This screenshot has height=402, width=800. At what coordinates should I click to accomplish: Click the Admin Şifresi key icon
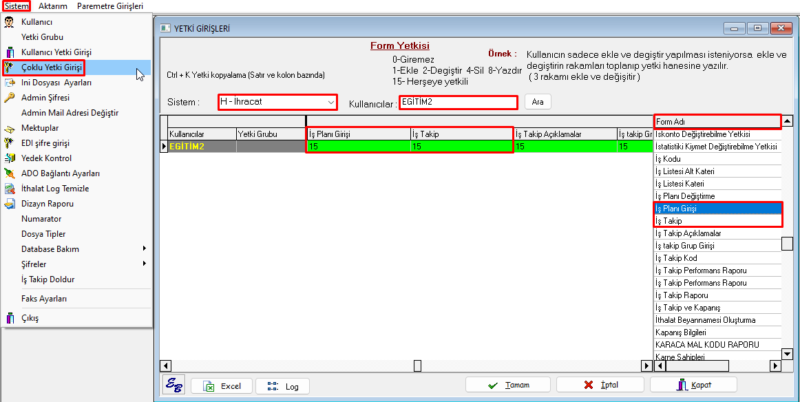[10, 98]
